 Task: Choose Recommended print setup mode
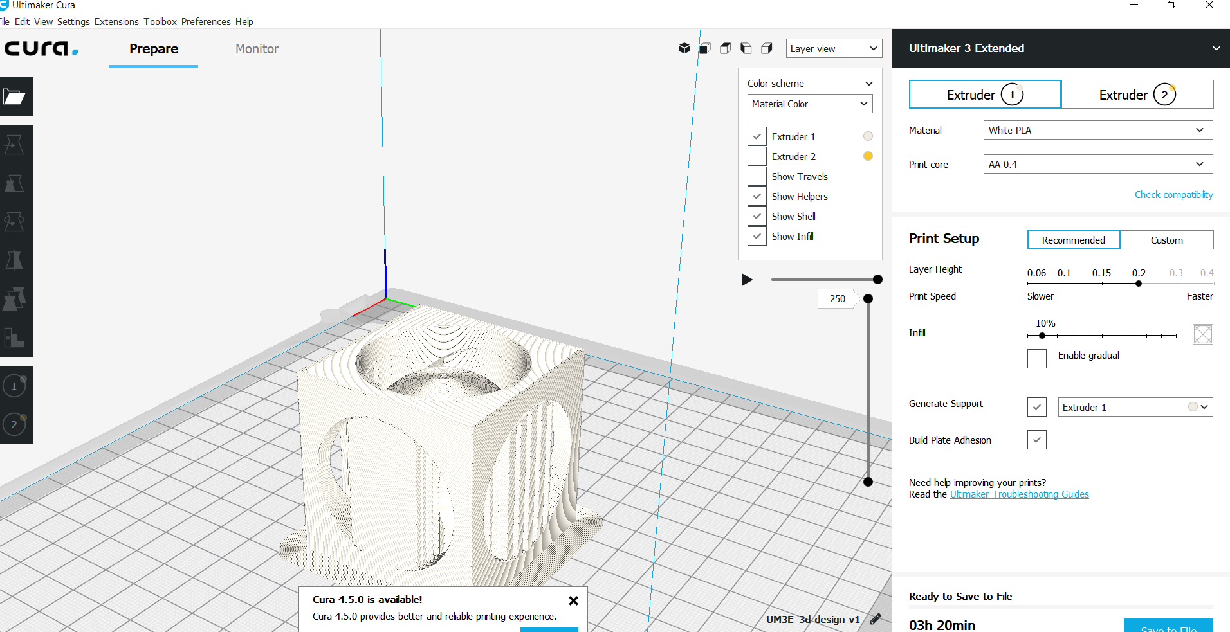click(x=1074, y=240)
